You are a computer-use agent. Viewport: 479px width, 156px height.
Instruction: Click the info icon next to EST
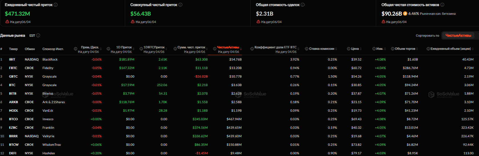pyautogui.click(x=38, y=36)
